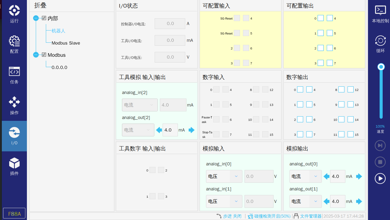
Task: Select Modbus Slave in the tree
Action: click(x=66, y=43)
